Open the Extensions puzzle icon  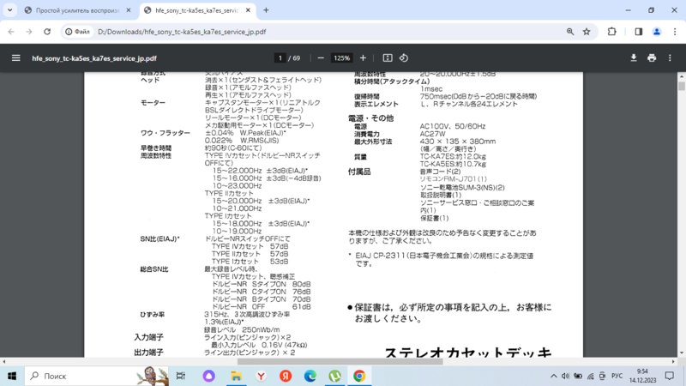point(611,32)
